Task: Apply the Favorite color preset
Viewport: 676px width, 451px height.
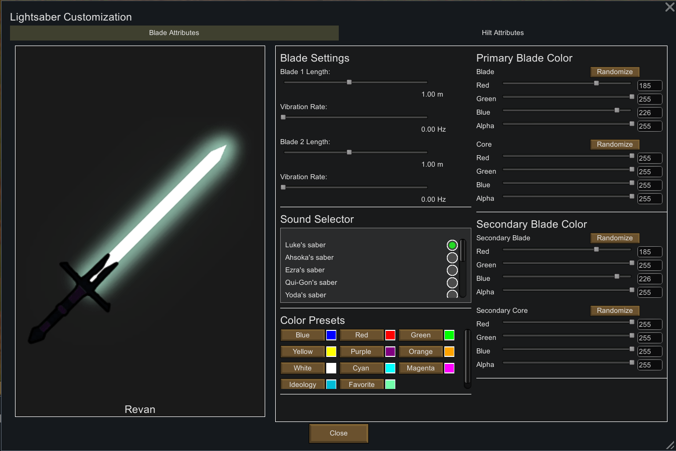Action: pyautogui.click(x=362, y=384)
